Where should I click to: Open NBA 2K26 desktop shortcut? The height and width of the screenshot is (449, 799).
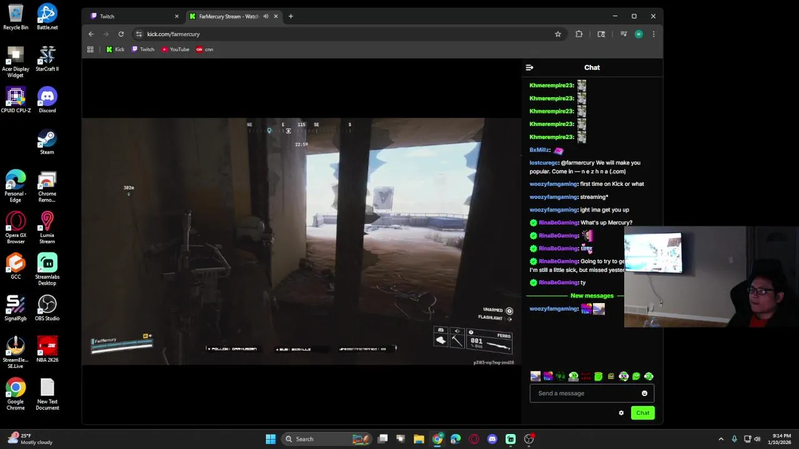tap(47, 350)
